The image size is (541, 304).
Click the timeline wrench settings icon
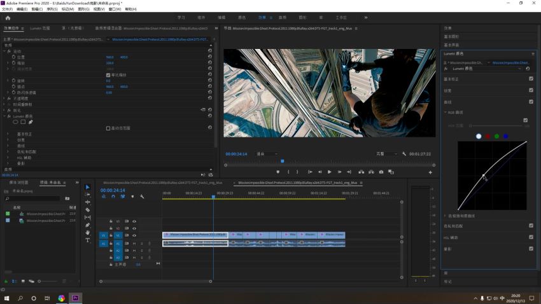[142, 197]
